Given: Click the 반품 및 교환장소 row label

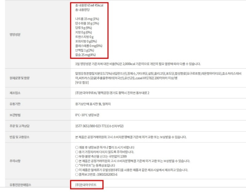Looking at the screenshot, I should 19,137.
